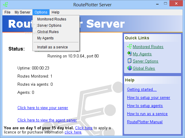
Task: Select My Agents in the Options menu
Action: point(56,38)
